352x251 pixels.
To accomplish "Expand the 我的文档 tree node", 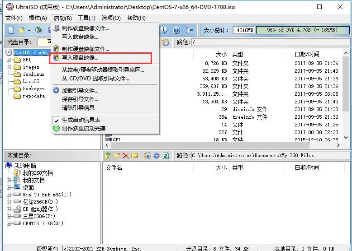I will (9, 180).
